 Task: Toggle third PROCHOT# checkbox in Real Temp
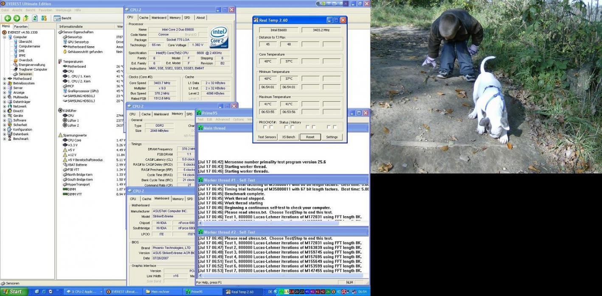286,127
